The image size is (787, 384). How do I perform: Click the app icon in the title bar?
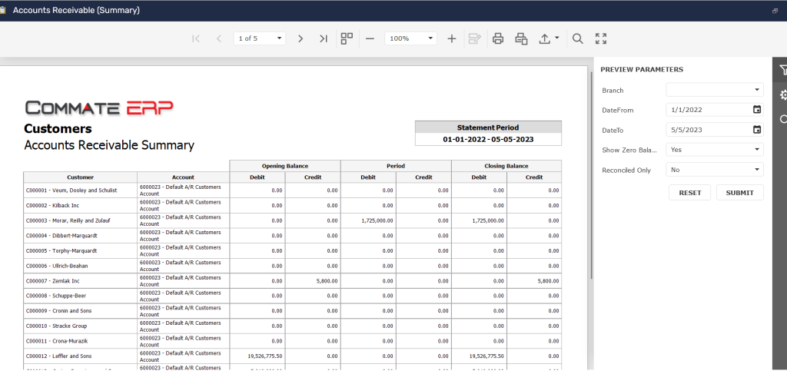click(2, 10)
